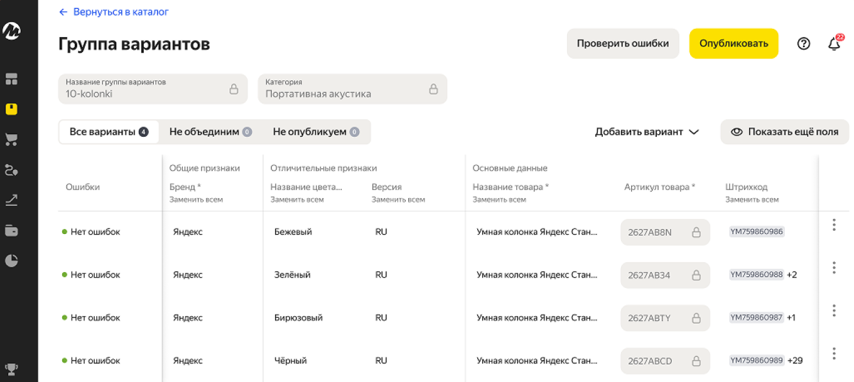Image resolution: width=854 pixels, height=382 pixels.
Task: Open notifications bell with 22 badge
Action: click(x=834, y=44)
